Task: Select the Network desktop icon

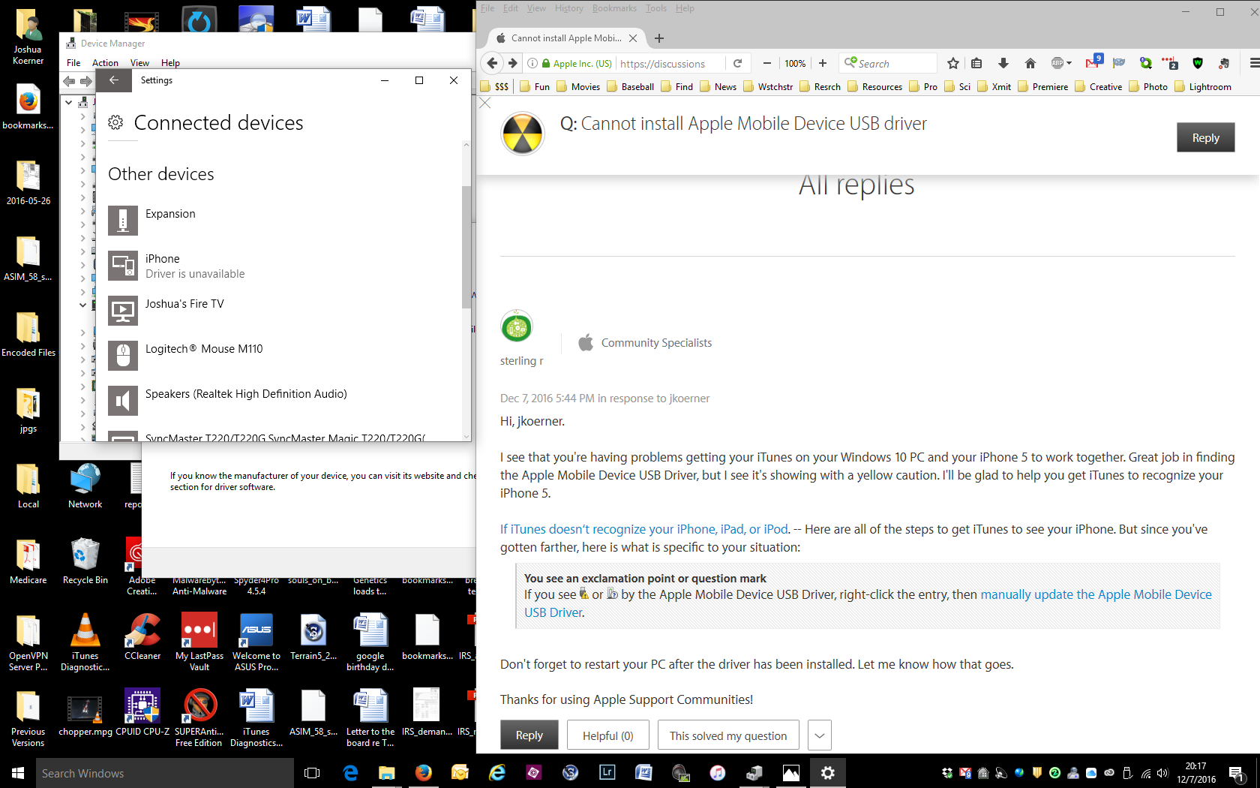Action: click(x=85, y=486)
